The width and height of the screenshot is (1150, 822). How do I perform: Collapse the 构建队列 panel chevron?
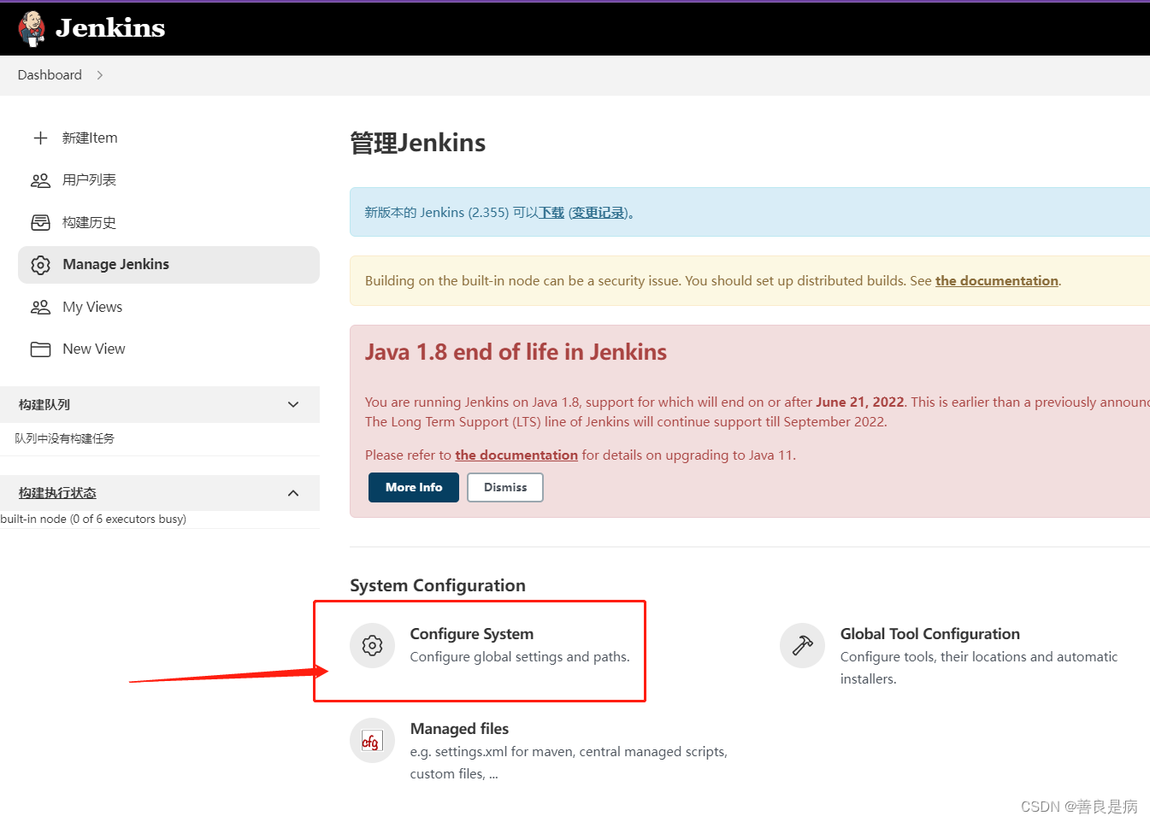point(293,404)
